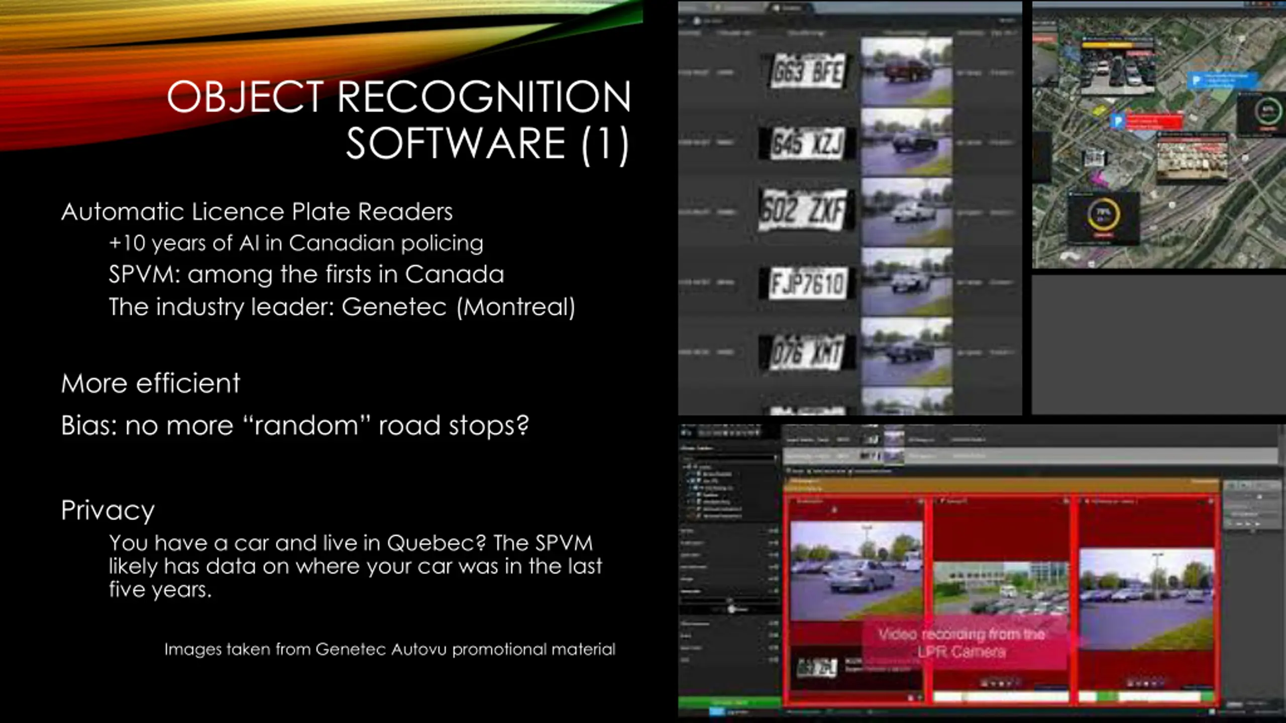Click paragraph starting 'You have a car'
1286x723 pixels.
[355, 566]
